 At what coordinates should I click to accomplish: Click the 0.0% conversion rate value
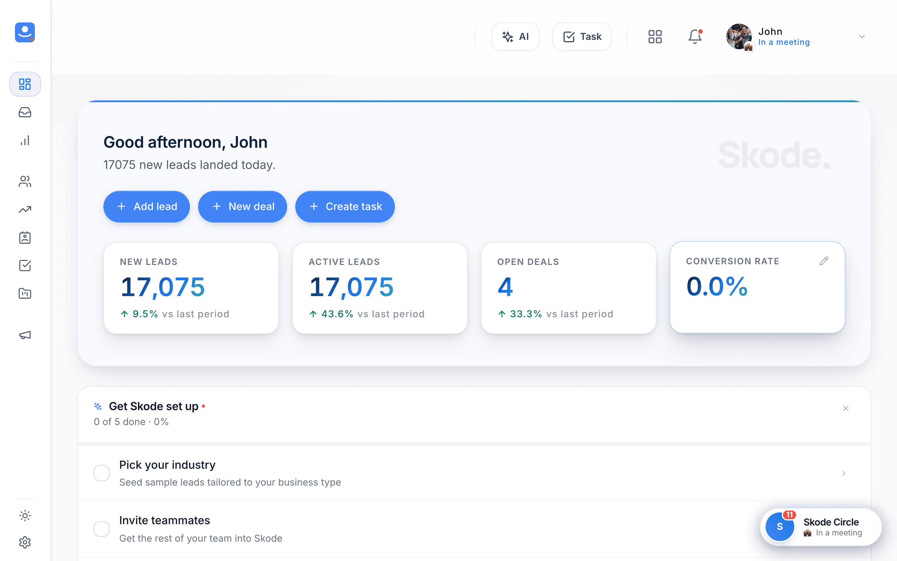click(x=717, y=286)
